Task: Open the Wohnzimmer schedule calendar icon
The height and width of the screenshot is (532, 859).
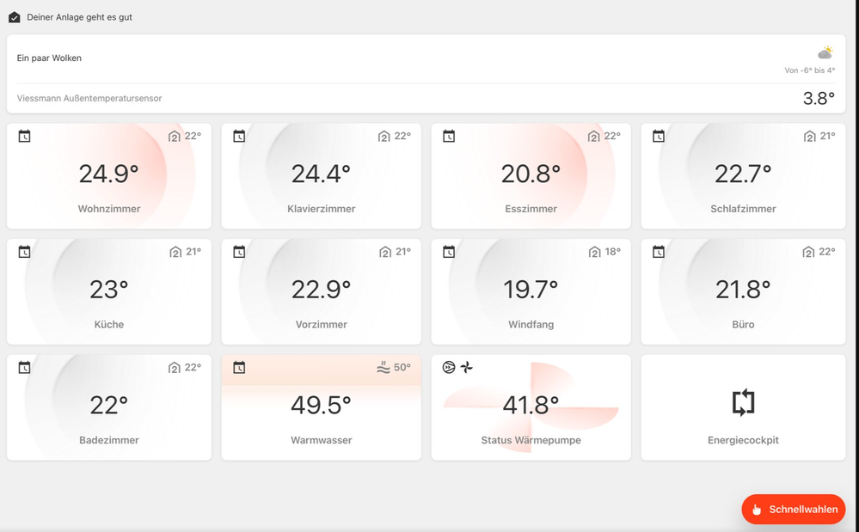Action: coord(24,136)
